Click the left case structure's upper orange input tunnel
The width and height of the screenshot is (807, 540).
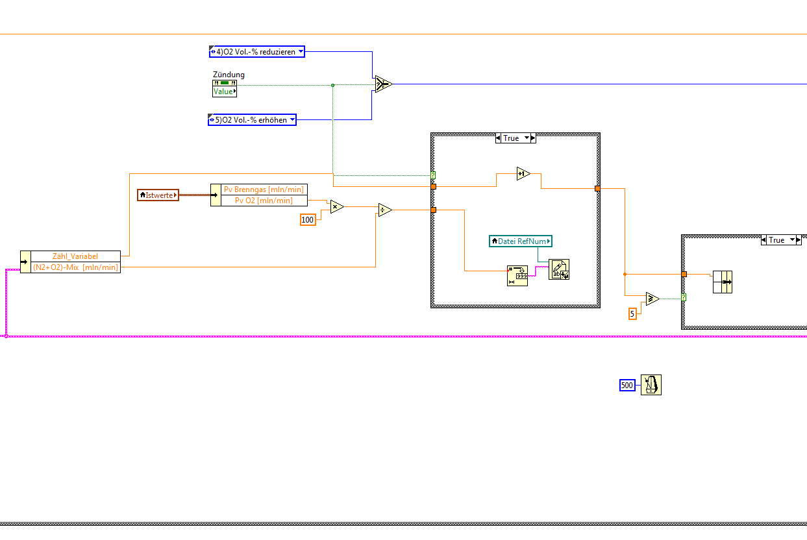click(x=433, y=186)
